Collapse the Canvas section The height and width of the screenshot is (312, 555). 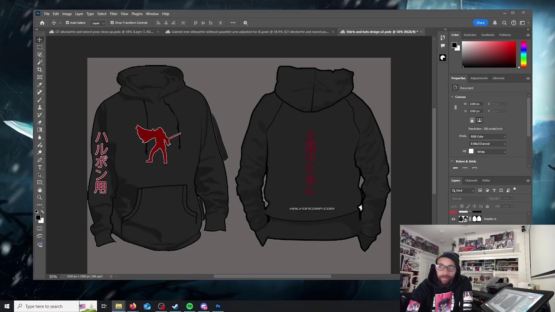coord(452,97)
